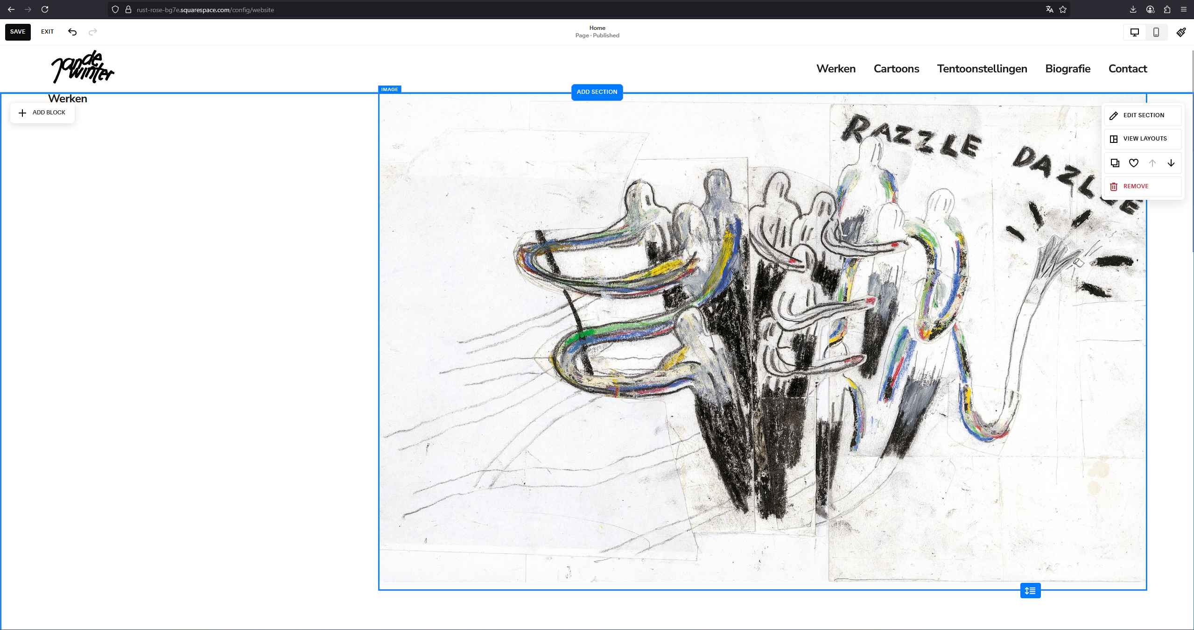Image resolution: width=1194 pixels, height=630 pixels.
Task: Open Edit Section settings
Action: coord(1143,115)
